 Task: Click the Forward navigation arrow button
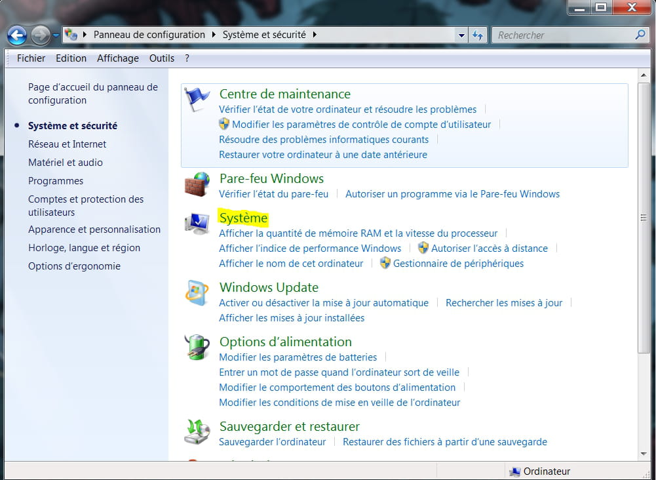41,35
